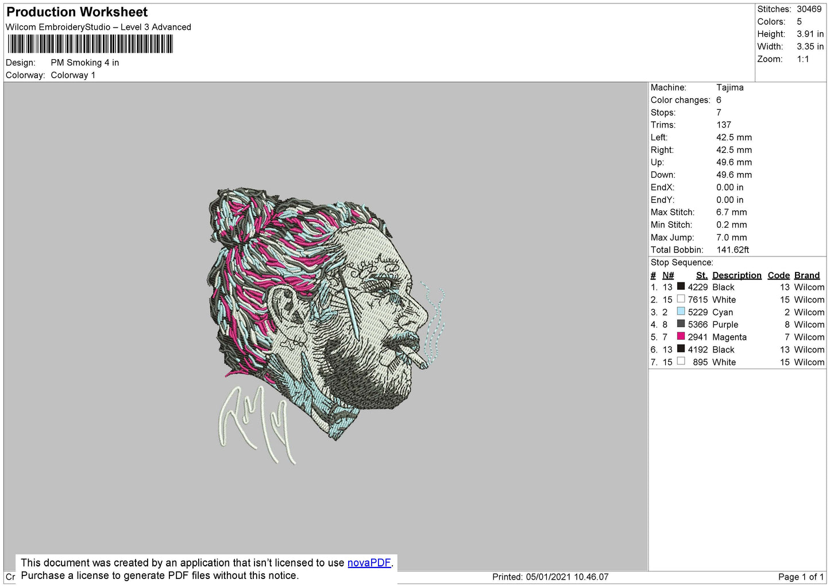The image size is (830, 587).
Task: Click the Brand column header
Action: pyautogui.click(x=806, y=275)
